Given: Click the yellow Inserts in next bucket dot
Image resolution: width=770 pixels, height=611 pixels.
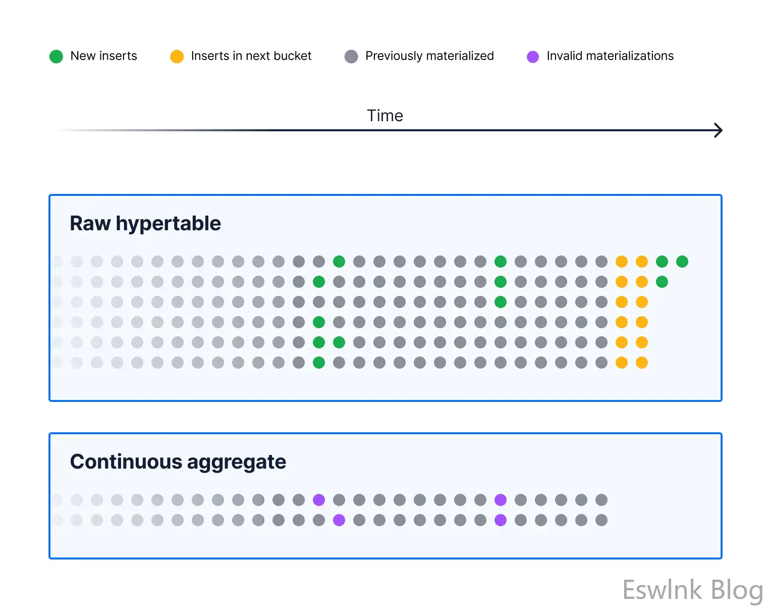Looking at the screenshot, I should coord(177,57).
